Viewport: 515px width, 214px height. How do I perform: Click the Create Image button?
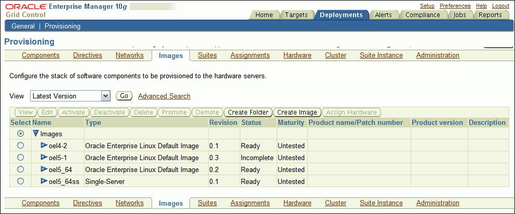click(x=297, y=112)
